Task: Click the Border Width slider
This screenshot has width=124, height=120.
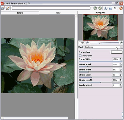Action: (101, 67)
